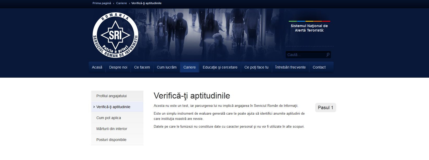
Task: Open the Cariere navigation tab
Action: point(189,67)
